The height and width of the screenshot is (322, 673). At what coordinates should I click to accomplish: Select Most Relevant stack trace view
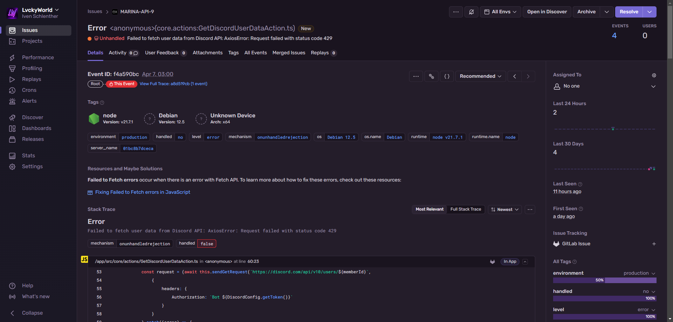coord(429,210)
